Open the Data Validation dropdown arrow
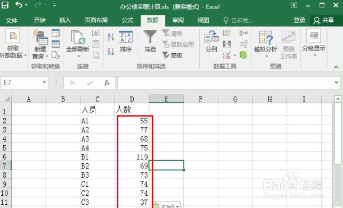 click(235, 55)
